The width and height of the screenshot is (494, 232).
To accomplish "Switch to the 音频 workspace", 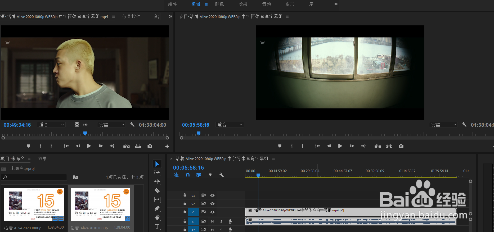I will 267,4.
